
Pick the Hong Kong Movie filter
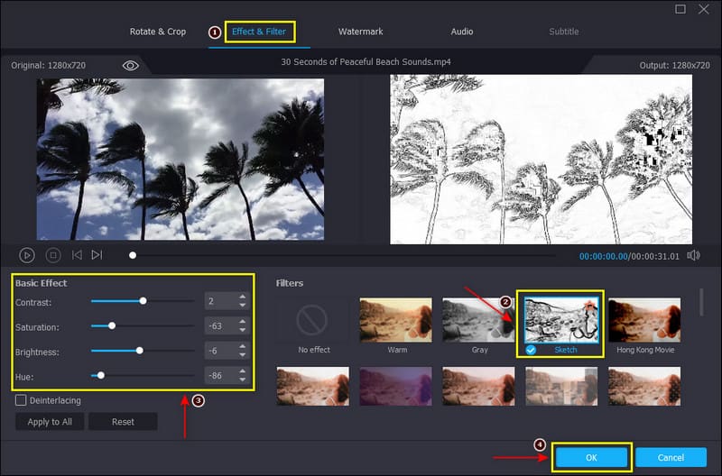(644, 321)
